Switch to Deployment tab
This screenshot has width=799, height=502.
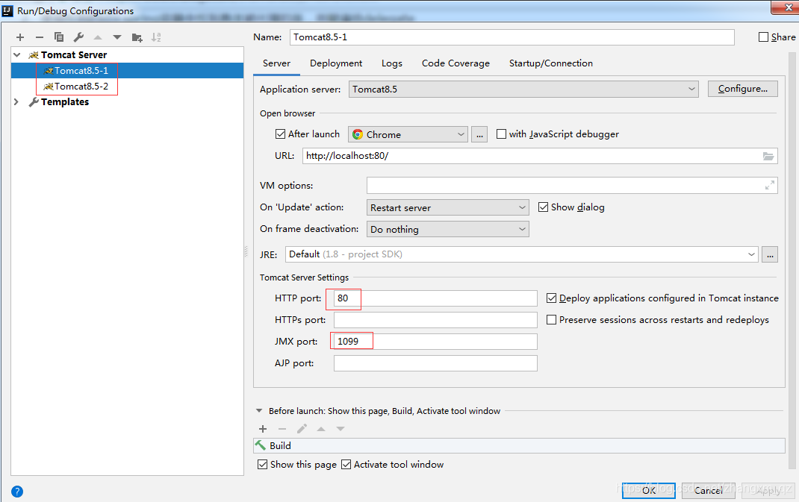click(x=336, y=63)
